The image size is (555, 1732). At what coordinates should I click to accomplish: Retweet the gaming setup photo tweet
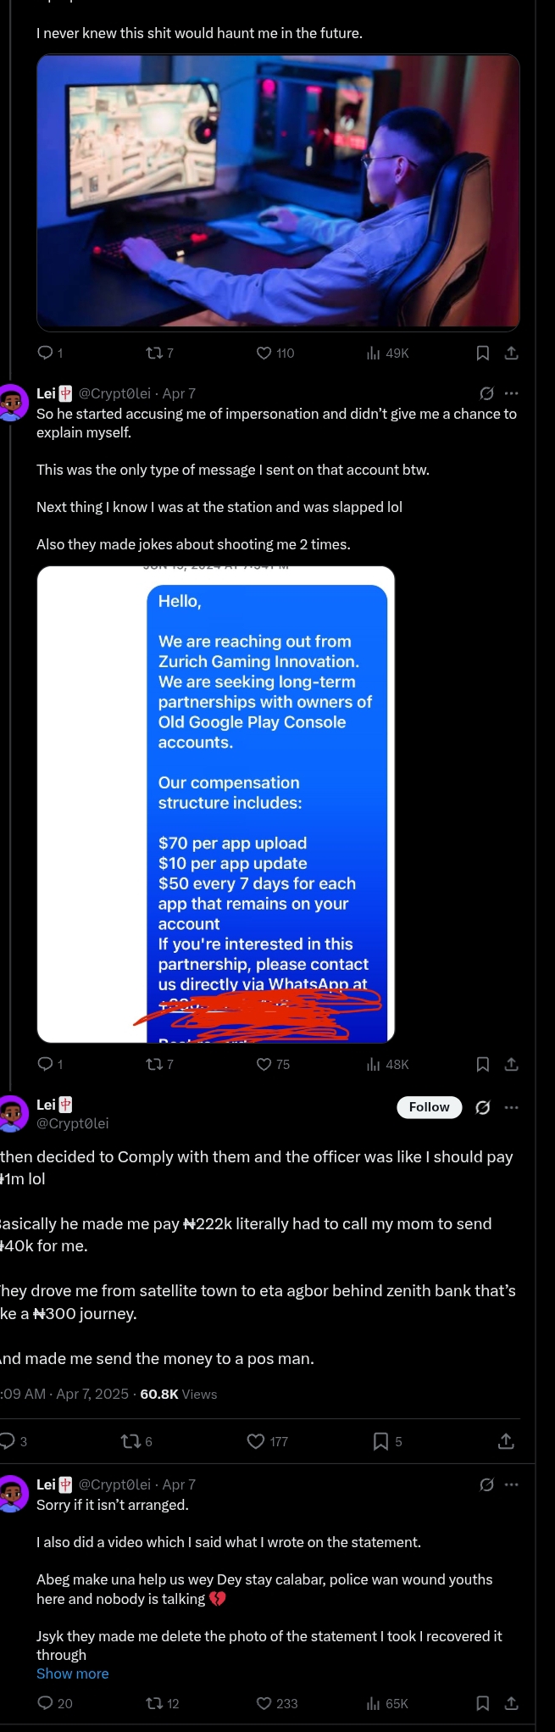(155, 354)
